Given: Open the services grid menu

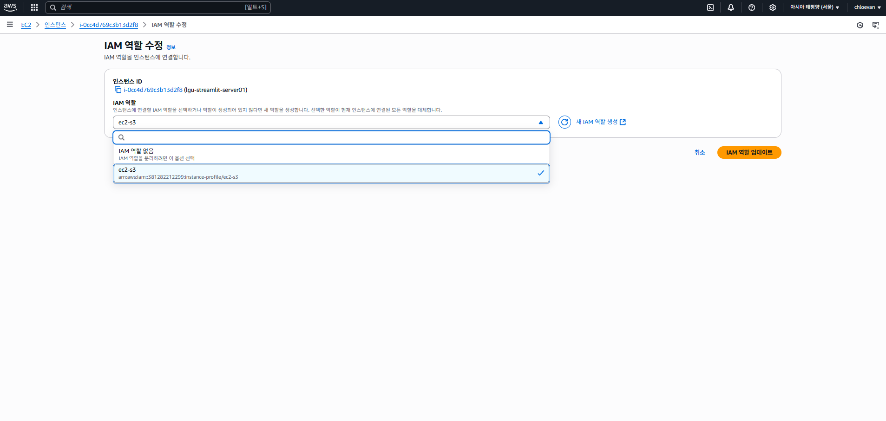Looking at the screenshot, I should (34, 7).
